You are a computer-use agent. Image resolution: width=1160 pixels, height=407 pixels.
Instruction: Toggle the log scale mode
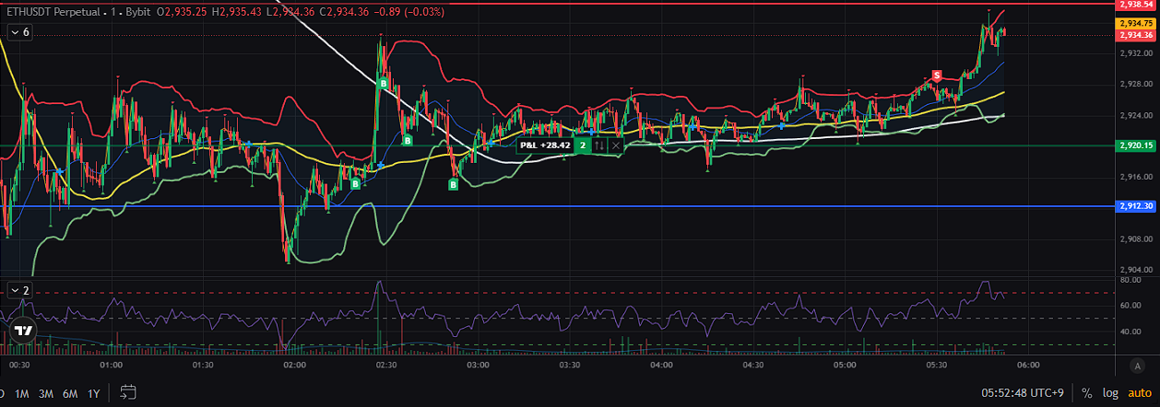click(1109, 394)
